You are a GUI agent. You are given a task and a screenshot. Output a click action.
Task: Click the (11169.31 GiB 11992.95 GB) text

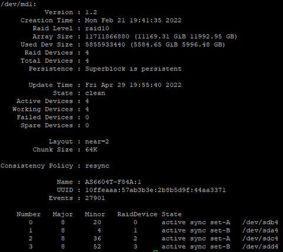coord(186,37)
